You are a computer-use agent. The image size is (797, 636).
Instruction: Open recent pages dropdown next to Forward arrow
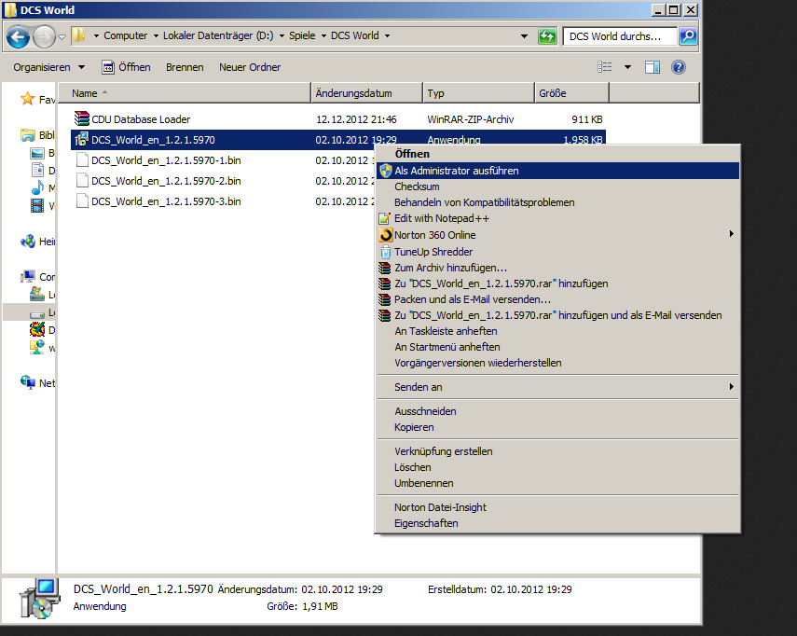[x=62, y=36]
